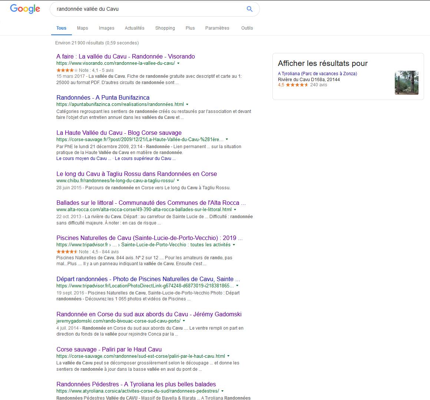Screen dimensions: 430x400
Task: Expand dropdown arrow next to atyroliana.corsica URL
Action: pyautogui.click(x=222, y=391)
